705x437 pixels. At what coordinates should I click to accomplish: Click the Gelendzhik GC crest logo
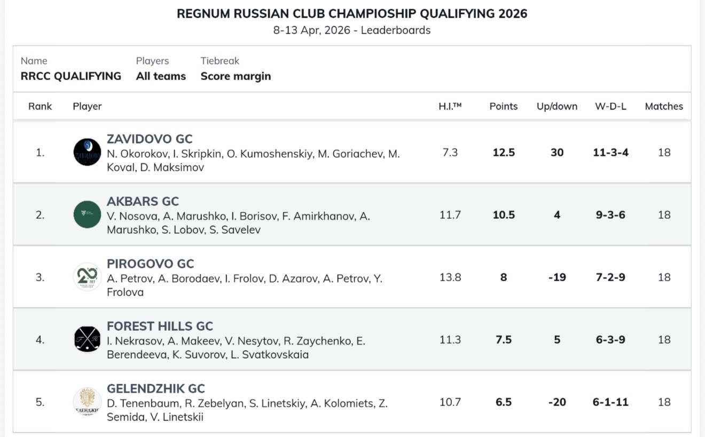click(x=87, y=402)
